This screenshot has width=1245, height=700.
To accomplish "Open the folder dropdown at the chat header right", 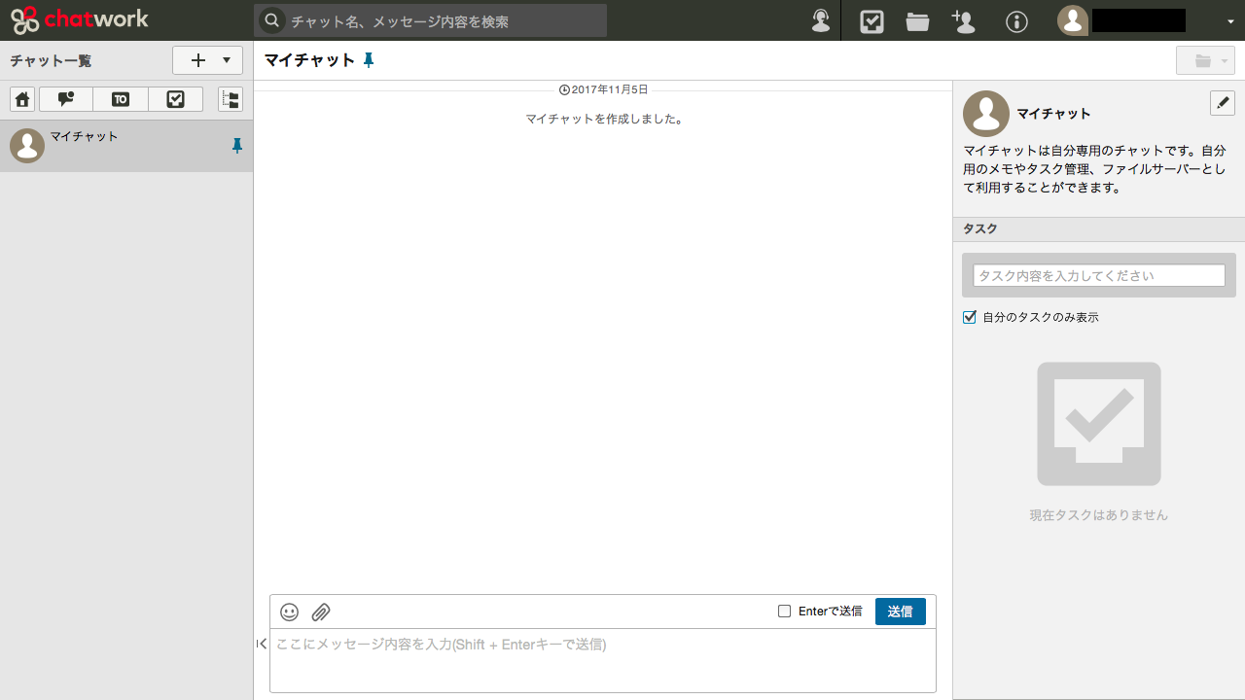I will tap(1205, 60).
